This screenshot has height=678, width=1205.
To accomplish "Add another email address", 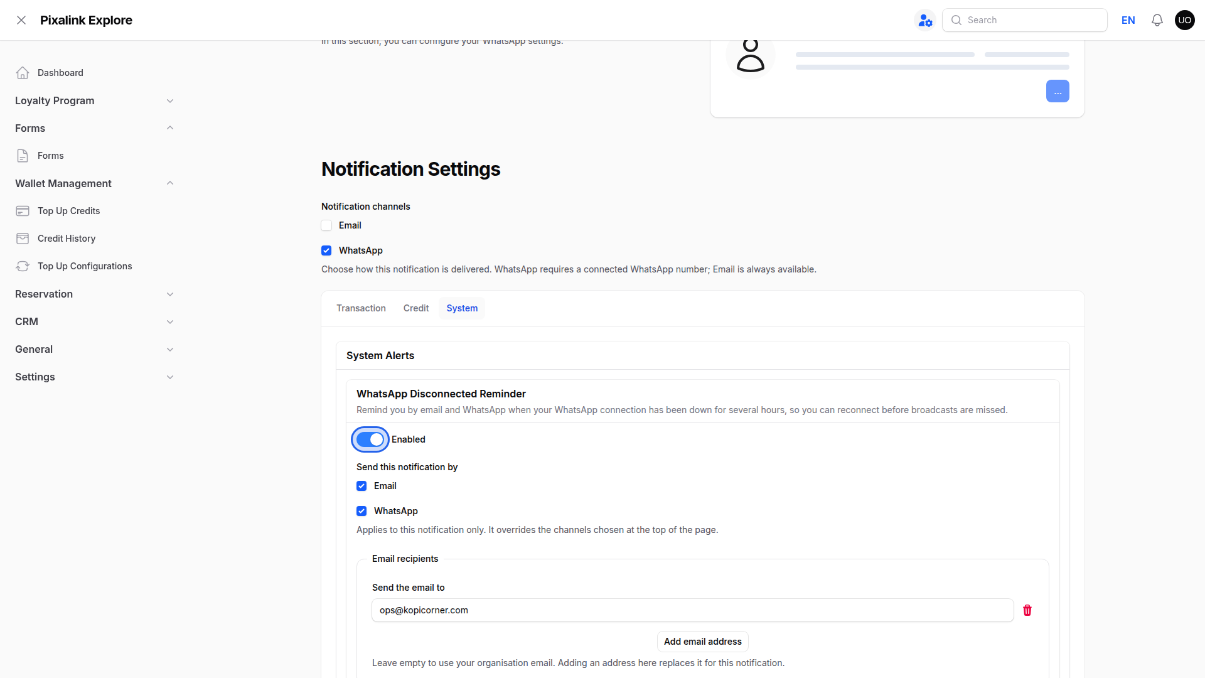I will (x=703, y=642).
